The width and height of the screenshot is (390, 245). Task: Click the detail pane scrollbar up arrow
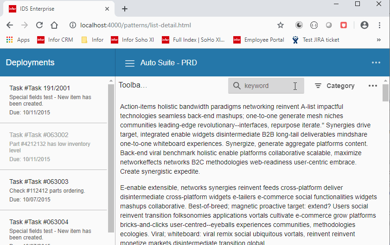coord(385,81)
